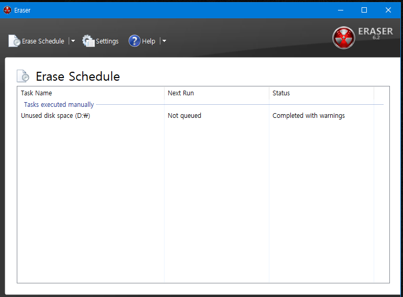
Task: Click the Erase Schedule toolbar label text
Action: (43, 41)
